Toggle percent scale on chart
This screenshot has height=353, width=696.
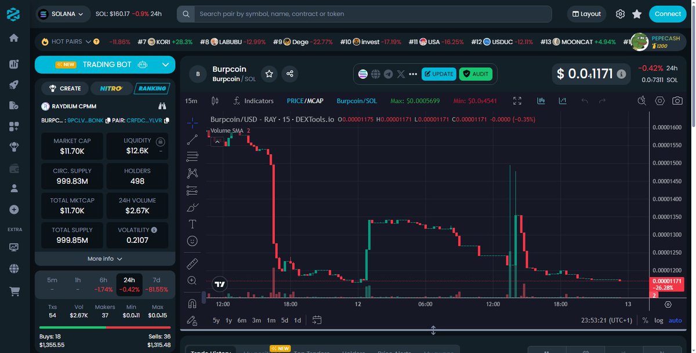click(x=645, y=320)
